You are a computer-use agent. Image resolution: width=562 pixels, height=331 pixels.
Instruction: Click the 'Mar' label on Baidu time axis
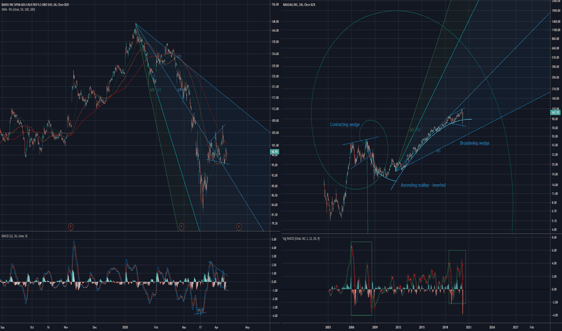(x=183, y=327)
